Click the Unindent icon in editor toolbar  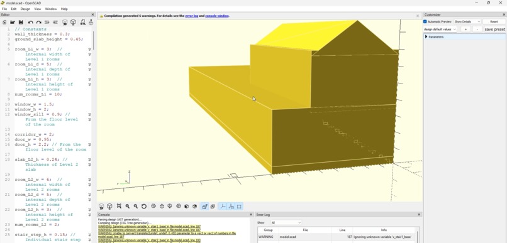point(47,22)
